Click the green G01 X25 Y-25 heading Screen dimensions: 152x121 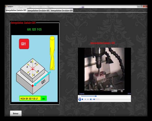[34, 30]
